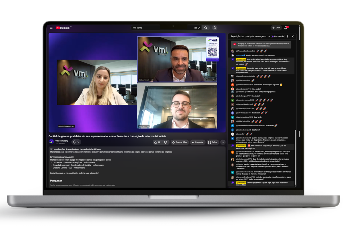Viewport: 343px width, 229px height.
Task: Share the video via Compartilhar
Action: tap(180, 142)
